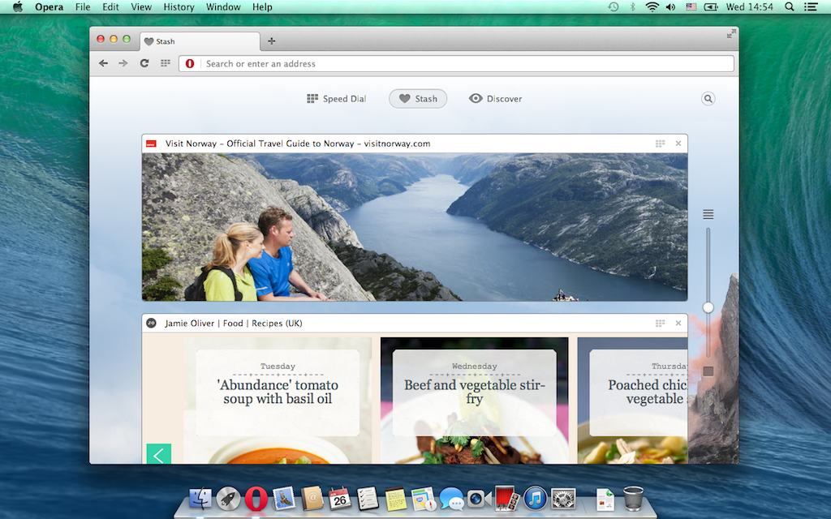Open the Visit Norway fjord preview
The height and width of the screenshot is (519, 831).
pos(414,227)
